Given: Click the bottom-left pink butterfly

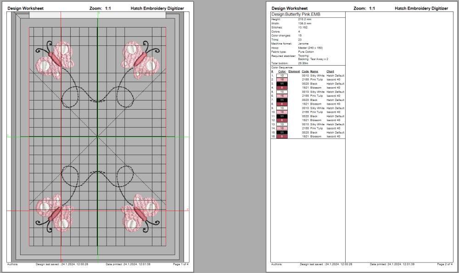Looking at the screenshot, I should click(x=55, y=213).
